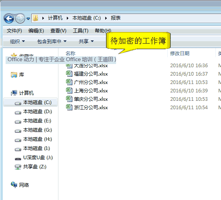The height and width of the screenshot is (200, 221).
Task: Open the 查看(V) menu
Action: pos(58,30)
